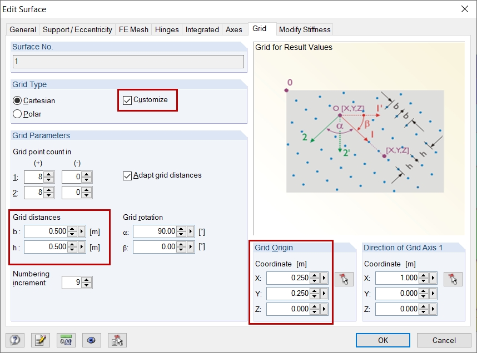477x353 pixels.
Task: Confirm with the OK button
Action: (382, 340)
